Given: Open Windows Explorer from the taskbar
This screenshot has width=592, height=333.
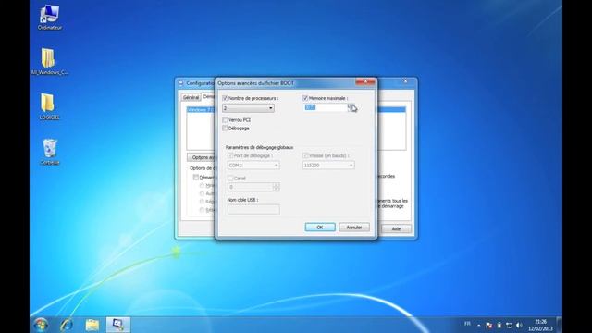Looking at the screenshot, I should 92,325.
